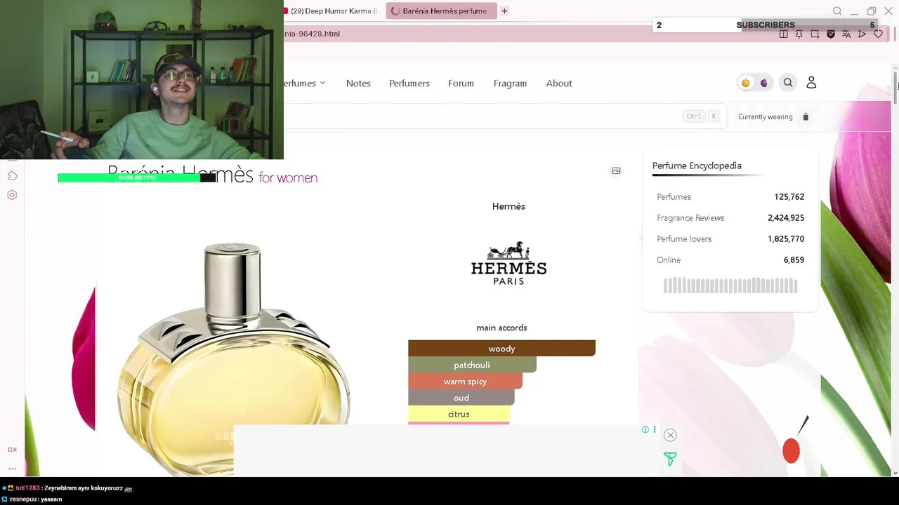Click the Perfume Encyclopedia heading

(x=697, y=166)
